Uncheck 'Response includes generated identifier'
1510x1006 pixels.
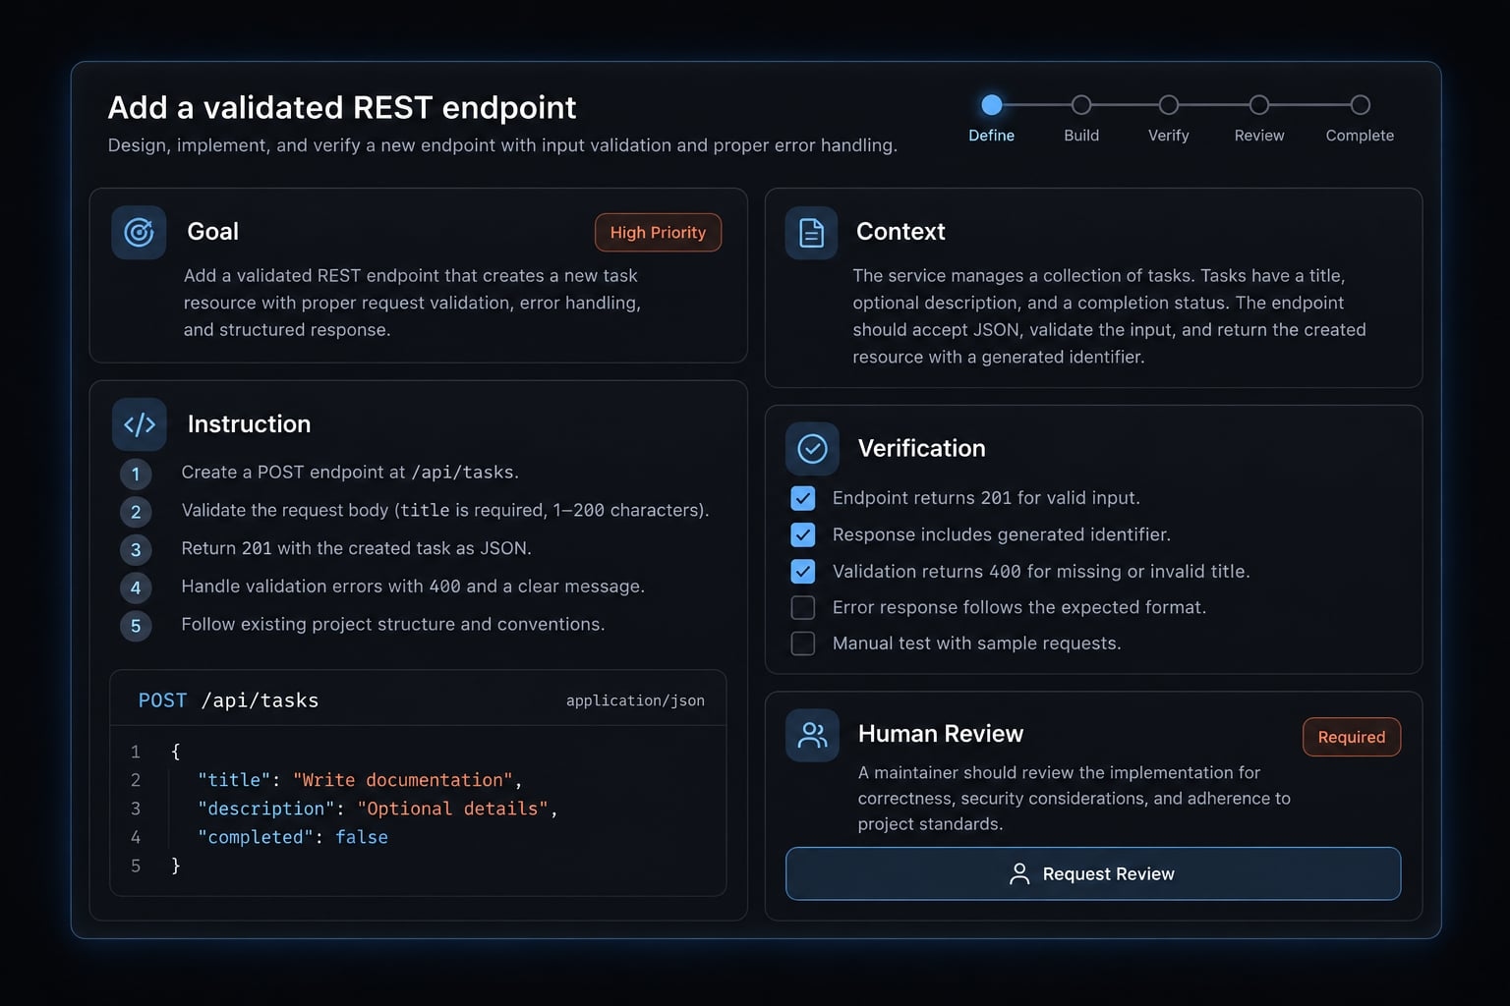(803, 534)
